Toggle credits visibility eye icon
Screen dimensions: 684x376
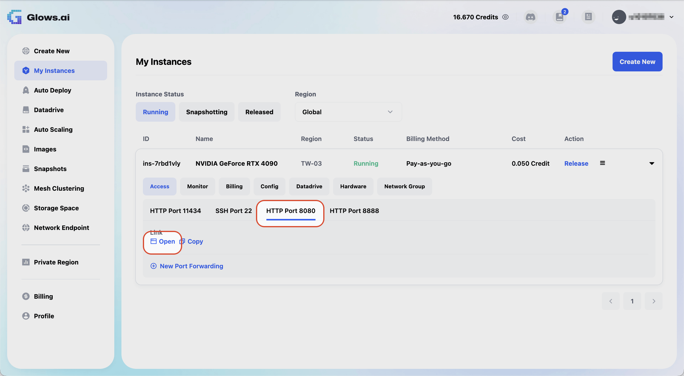tap(505, 17)
